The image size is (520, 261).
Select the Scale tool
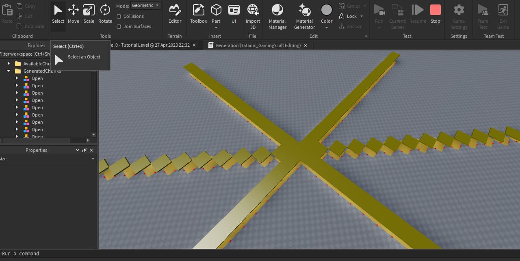click(89, 13)
